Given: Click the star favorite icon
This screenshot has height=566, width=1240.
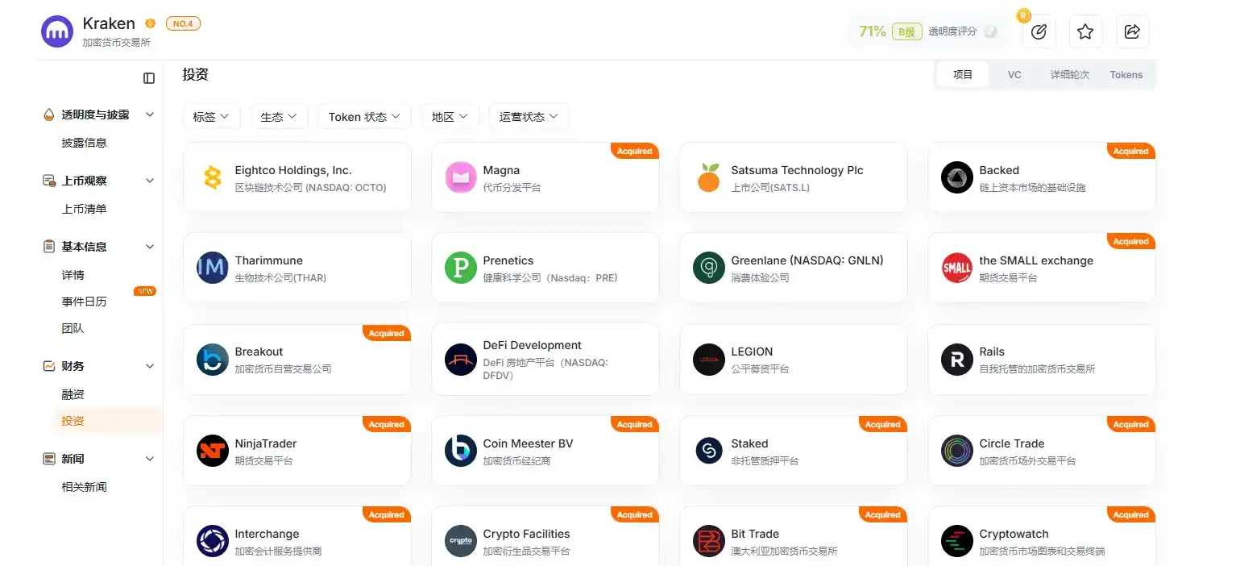Looking at the screenshot, I should tap(1085, 31).
